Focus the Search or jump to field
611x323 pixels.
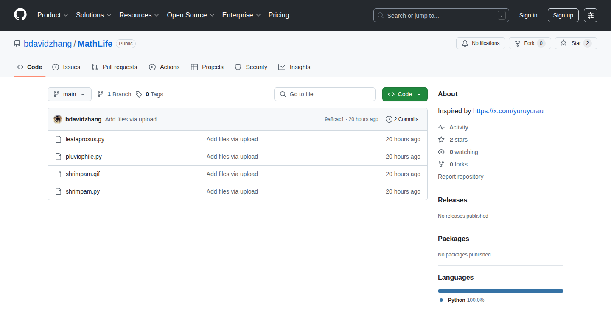point(441,15)
